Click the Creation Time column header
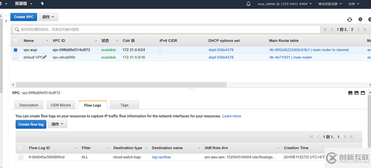 click(x=296, y=148)
